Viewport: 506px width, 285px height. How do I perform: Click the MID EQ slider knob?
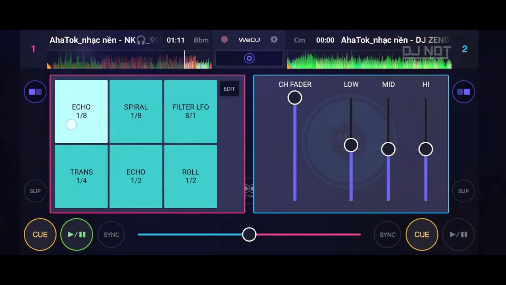coord(388,149)
